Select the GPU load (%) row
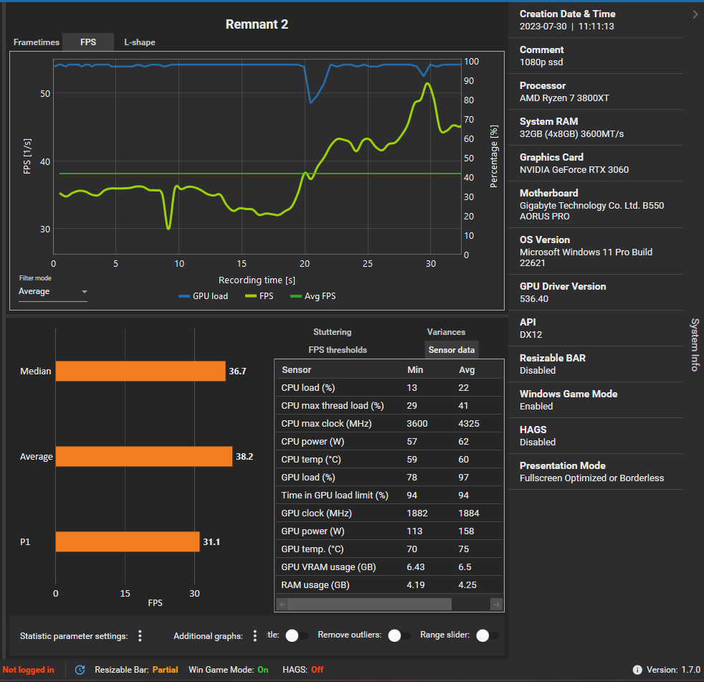 point(389,478)
